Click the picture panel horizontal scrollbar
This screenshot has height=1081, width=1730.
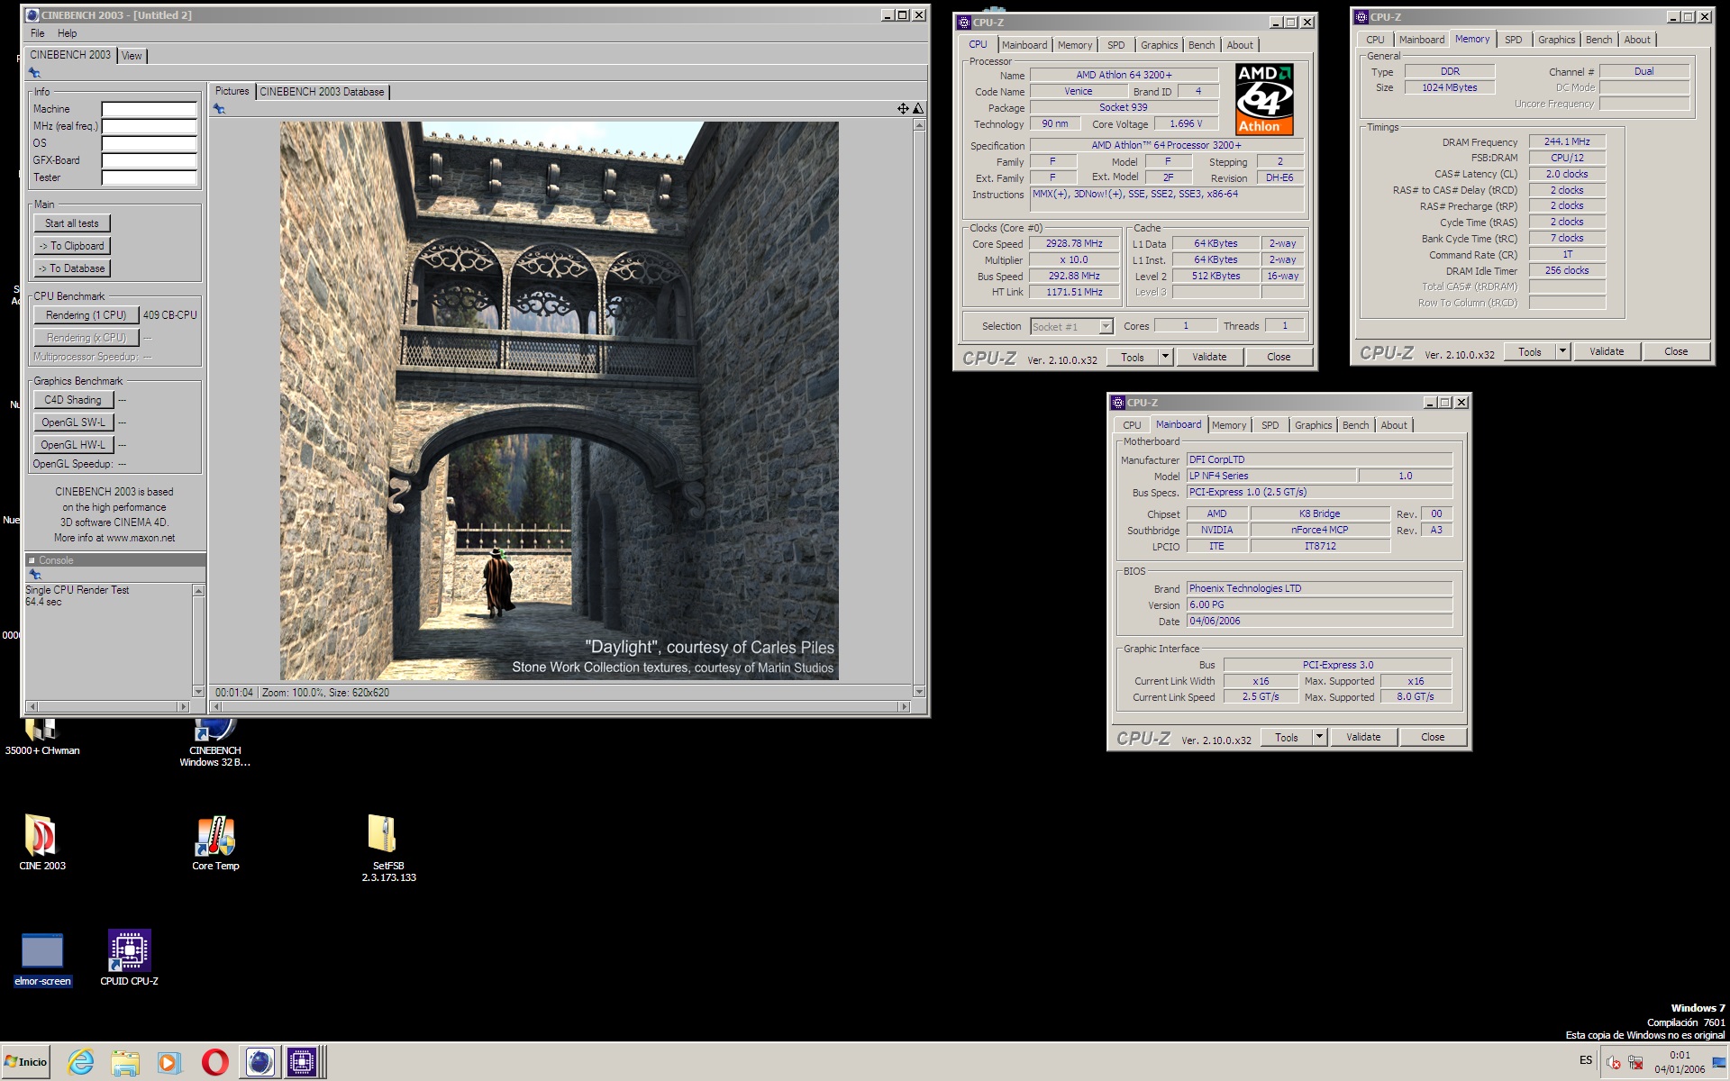click(x=559, y=707)
